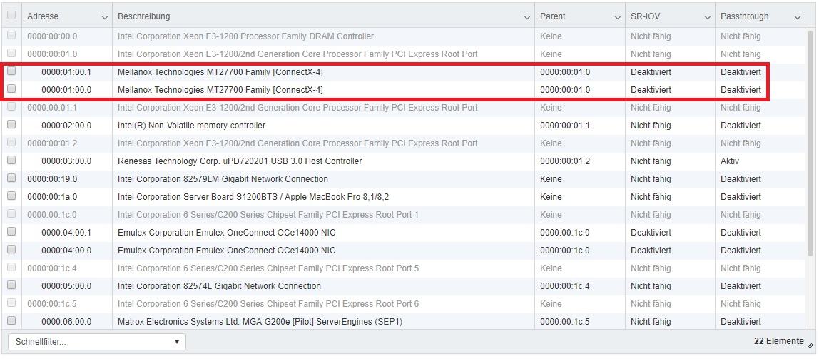Screen dimensions: 819x364
Task: Select the Intel 82579LM Gigabit Network Connection row
Action: pos(223,179)
